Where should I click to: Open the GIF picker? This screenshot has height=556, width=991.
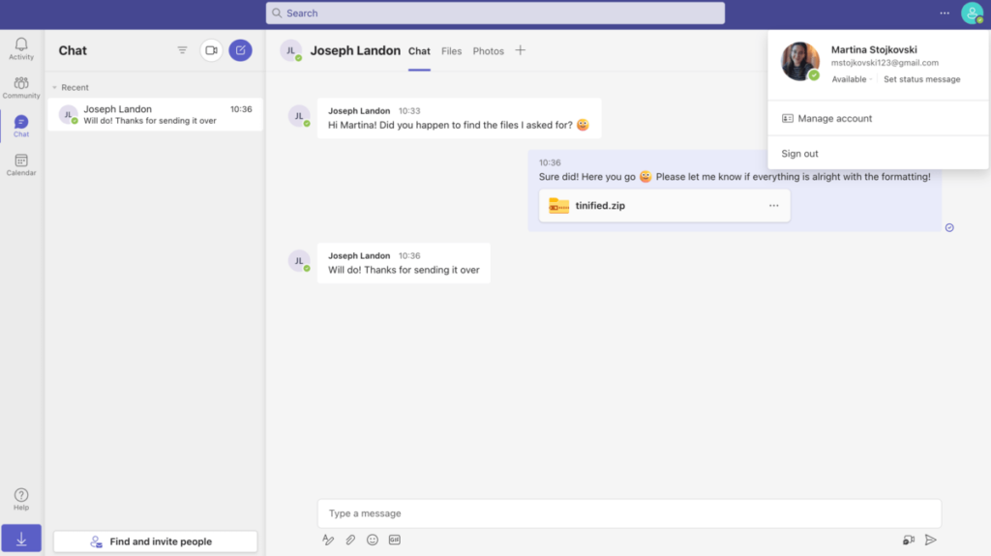coord(395,540)
